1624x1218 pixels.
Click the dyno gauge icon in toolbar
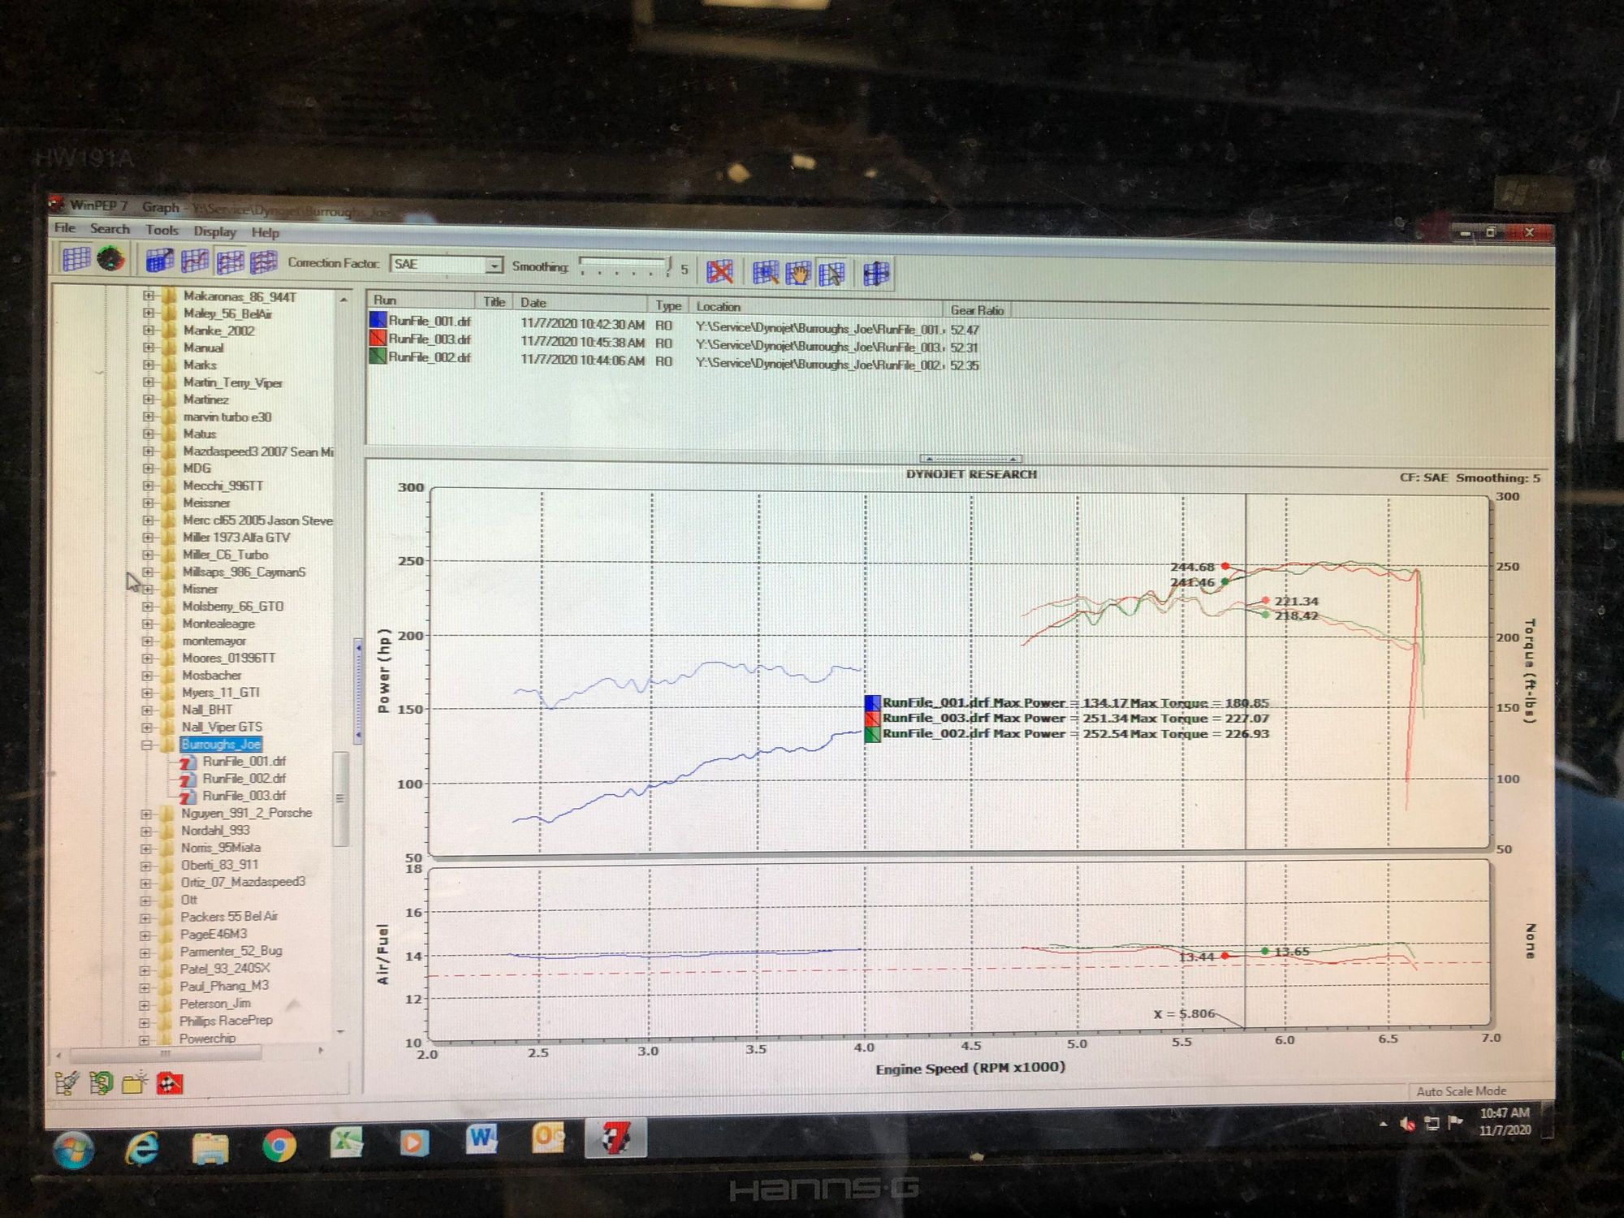click(110, 259)
